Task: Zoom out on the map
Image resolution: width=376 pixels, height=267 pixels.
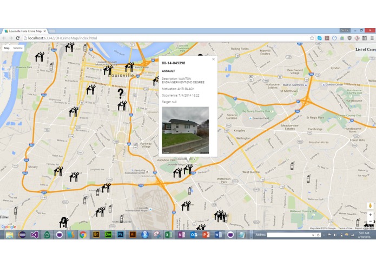Action: click(x=370, y=221)
